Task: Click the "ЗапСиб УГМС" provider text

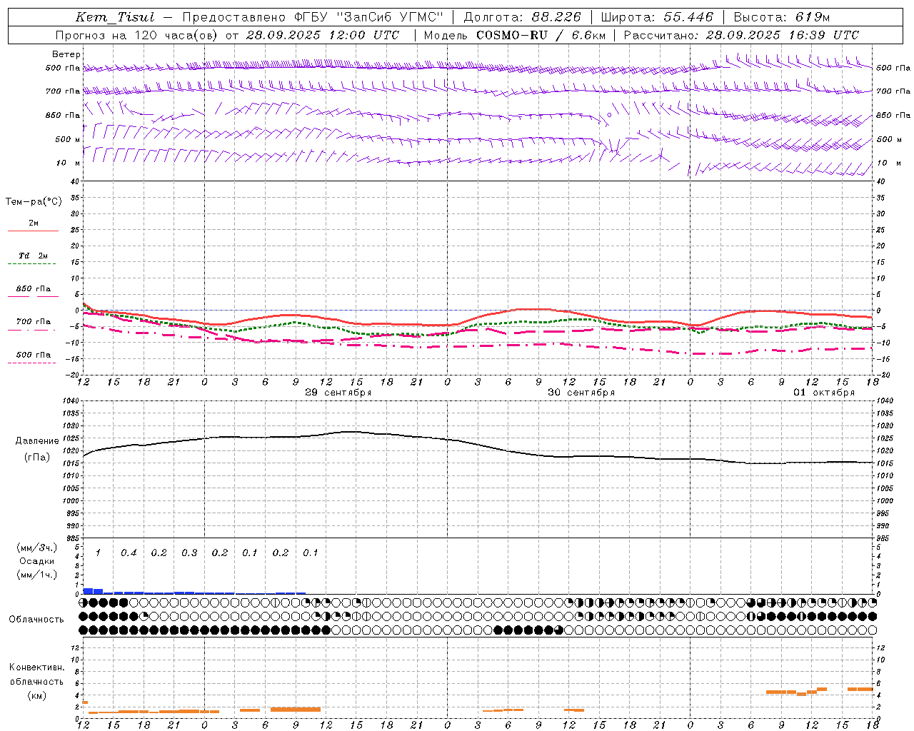Action: click(388, 17)
